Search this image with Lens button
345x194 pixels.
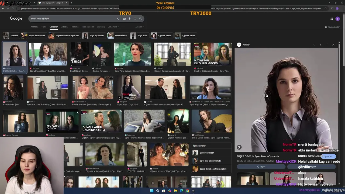(x=239, y=147)
